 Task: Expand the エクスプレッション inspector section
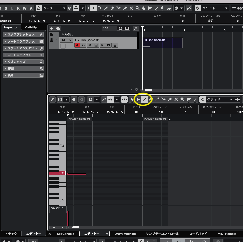click(x=23, y=34)
